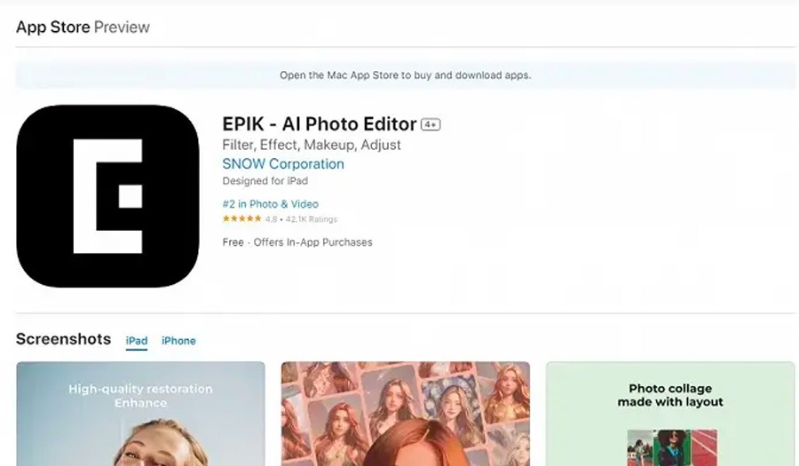Open the SNOW Corporation developer link
Viewport: 799px width, 466px height.
[283, 164]
